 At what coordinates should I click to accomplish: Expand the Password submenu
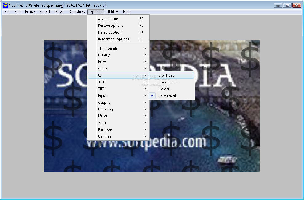coord(119,130)
